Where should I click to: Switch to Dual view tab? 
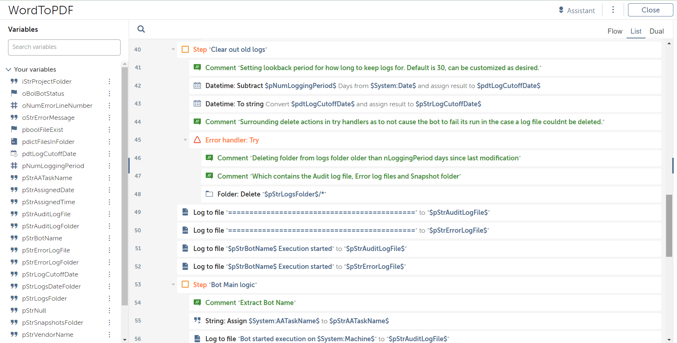[x=657, y=31]
